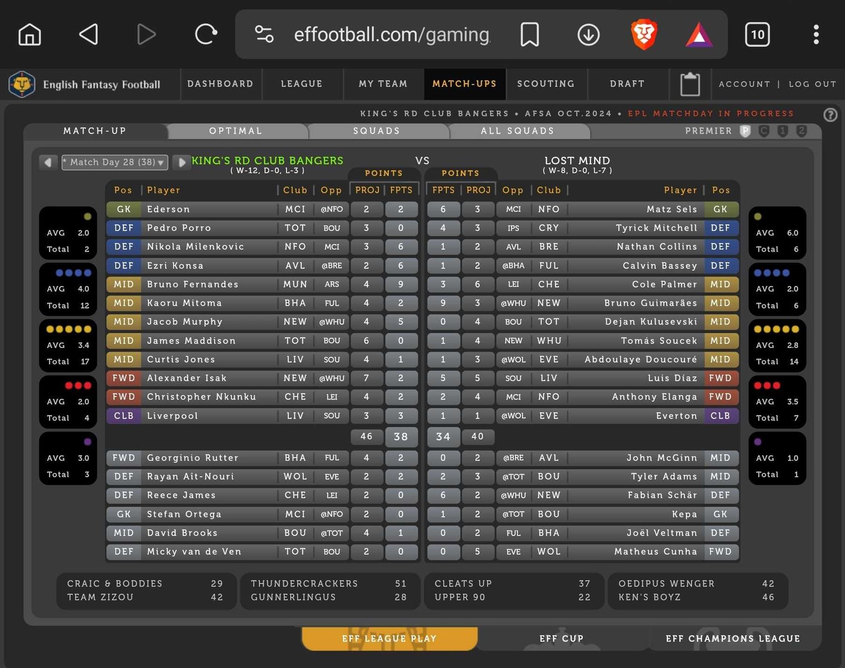Select the EFF League Play button
The height and width of the screenshot is (668, 845).
coord(389,638)
